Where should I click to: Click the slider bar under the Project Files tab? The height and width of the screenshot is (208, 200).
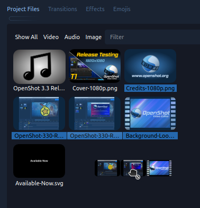click(x=24, y=18)
